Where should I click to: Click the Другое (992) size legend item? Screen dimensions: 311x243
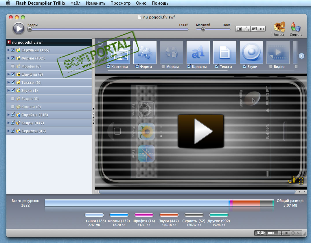point(219,220)
